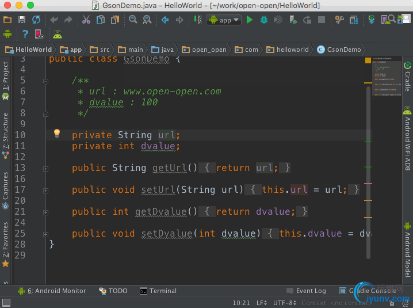413x308 pixels.
Task: Click HelloWorld breadcrumb
Action: (28, 50)
